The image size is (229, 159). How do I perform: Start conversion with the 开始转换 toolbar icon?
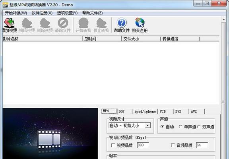coord(83,23)
